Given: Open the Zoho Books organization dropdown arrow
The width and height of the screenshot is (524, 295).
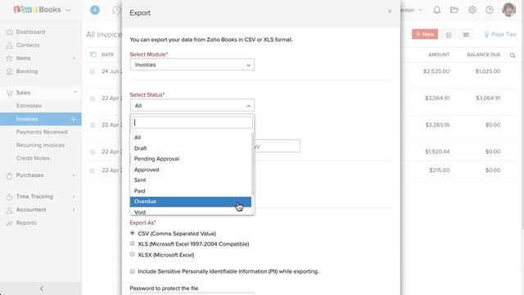Looking at the screenshot, I should [68, 10].
